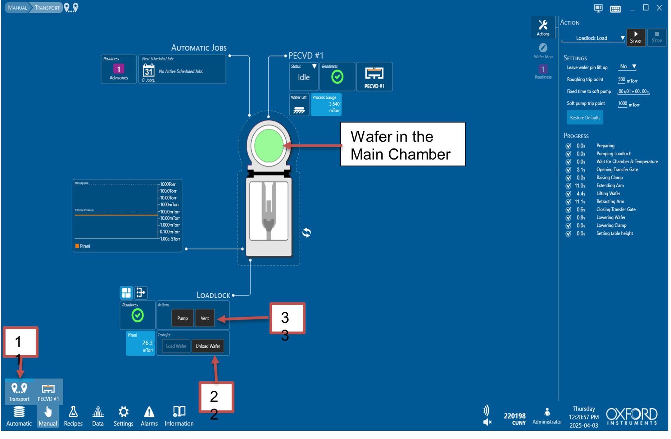The height and width of the screenshot is (439, 671).
Task: Click the green wafer in main chamber
Action: [269, 145]
